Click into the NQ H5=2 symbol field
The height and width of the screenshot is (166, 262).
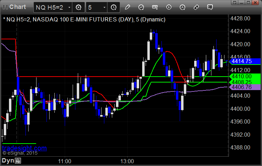click(x=53, y=8)
